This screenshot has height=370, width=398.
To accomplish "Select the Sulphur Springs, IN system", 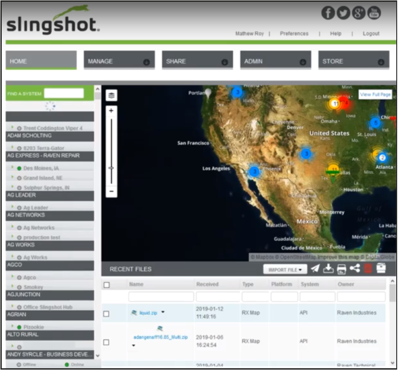I will pyautogui.click(x=46, y=188).
